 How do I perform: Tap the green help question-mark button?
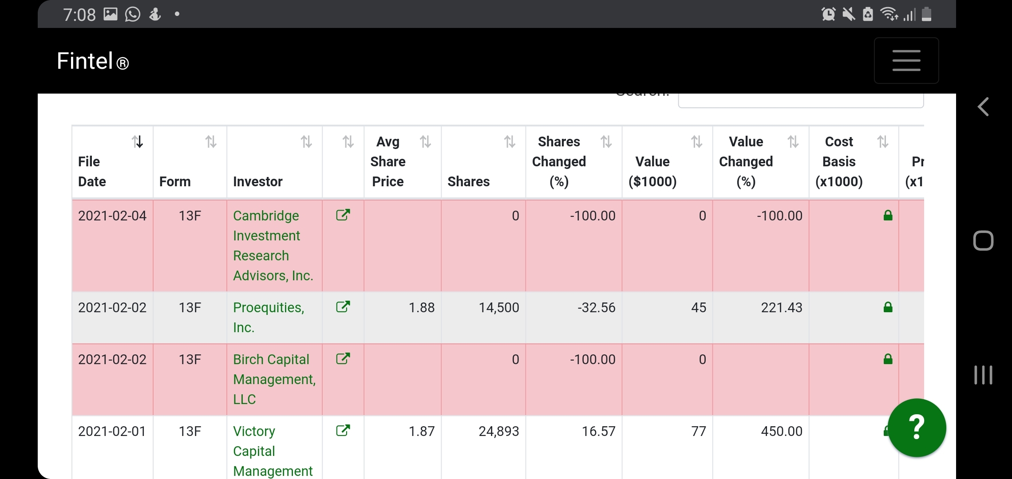coord(917,428)
